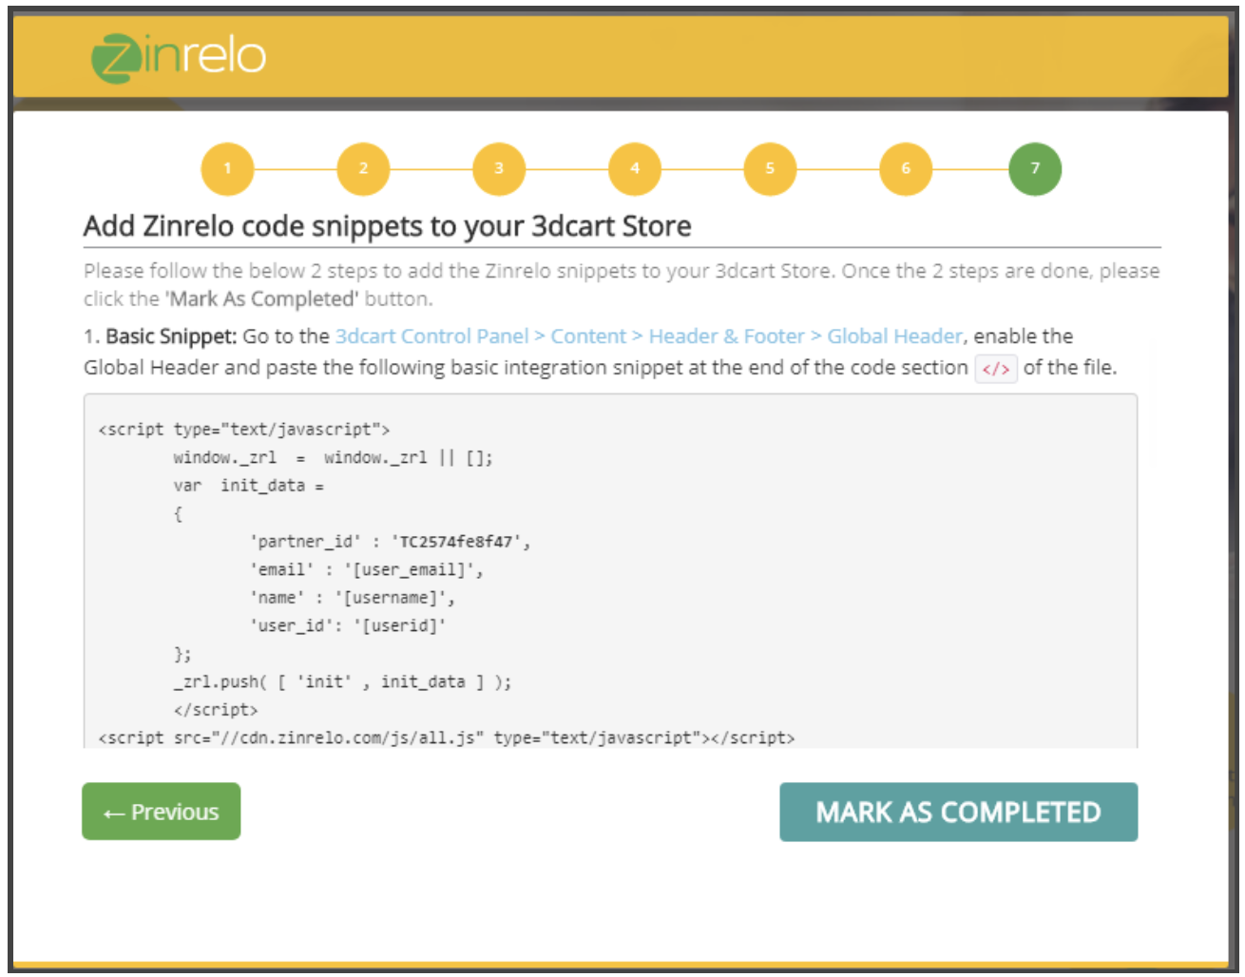Viewport: 1245px width, 977px height.
Task: Select the green step 7 circle
Action: [x=1035, y=168]
